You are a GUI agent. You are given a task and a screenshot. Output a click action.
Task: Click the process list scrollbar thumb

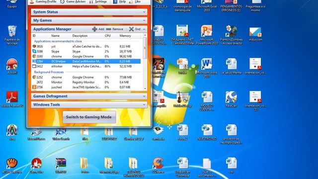pos(145,48)
